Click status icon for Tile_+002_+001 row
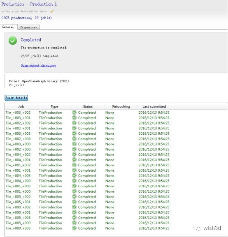 click(x=74, y=128)
